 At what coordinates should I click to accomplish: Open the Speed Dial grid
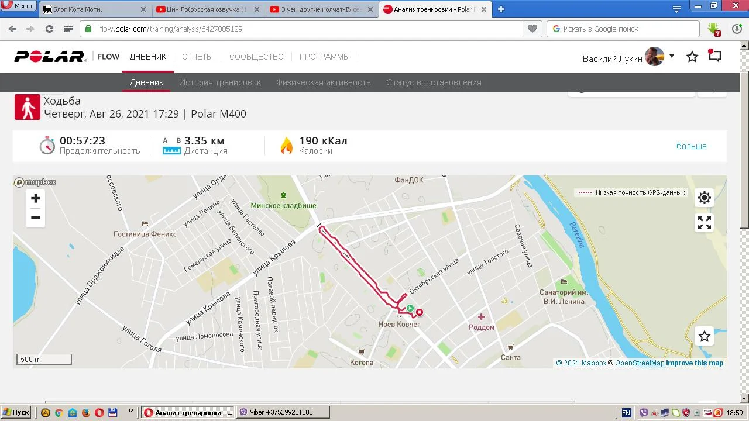coord(68,29)
